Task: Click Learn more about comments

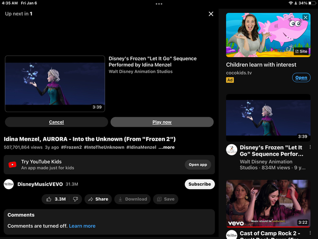Action: 82,226
